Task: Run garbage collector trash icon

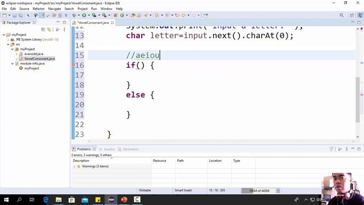Action: (x=278, y=191)
